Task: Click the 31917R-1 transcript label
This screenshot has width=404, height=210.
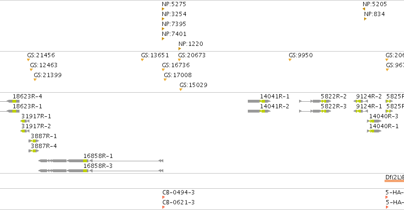Action: pyautogui.click(x=36, y=116)
